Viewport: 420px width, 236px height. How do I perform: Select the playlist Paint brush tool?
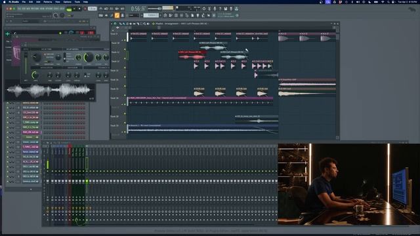tap(124, 24)
